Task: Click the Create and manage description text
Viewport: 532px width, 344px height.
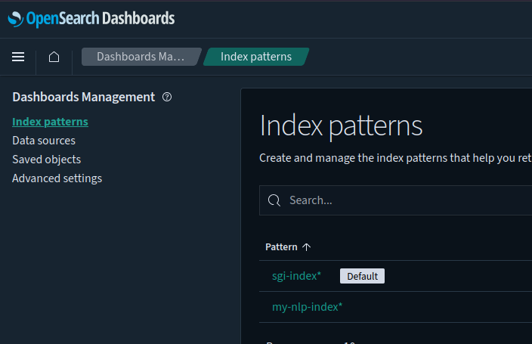Action: [396, 158]
